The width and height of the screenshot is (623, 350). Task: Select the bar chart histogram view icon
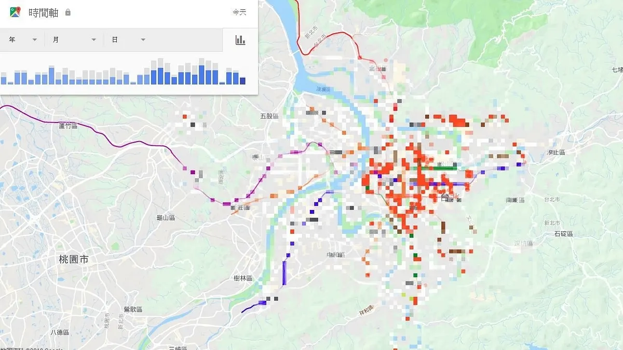[240, 39]
